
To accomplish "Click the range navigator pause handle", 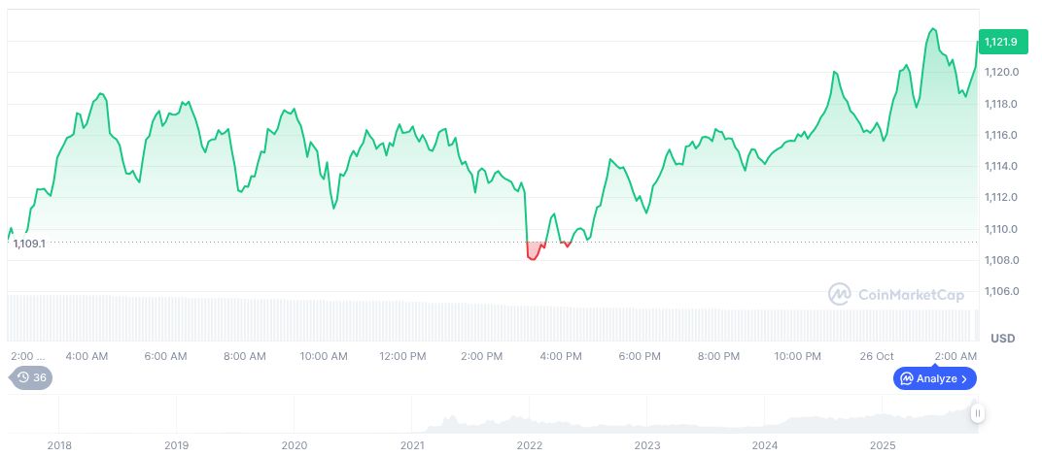I will 978,413.
